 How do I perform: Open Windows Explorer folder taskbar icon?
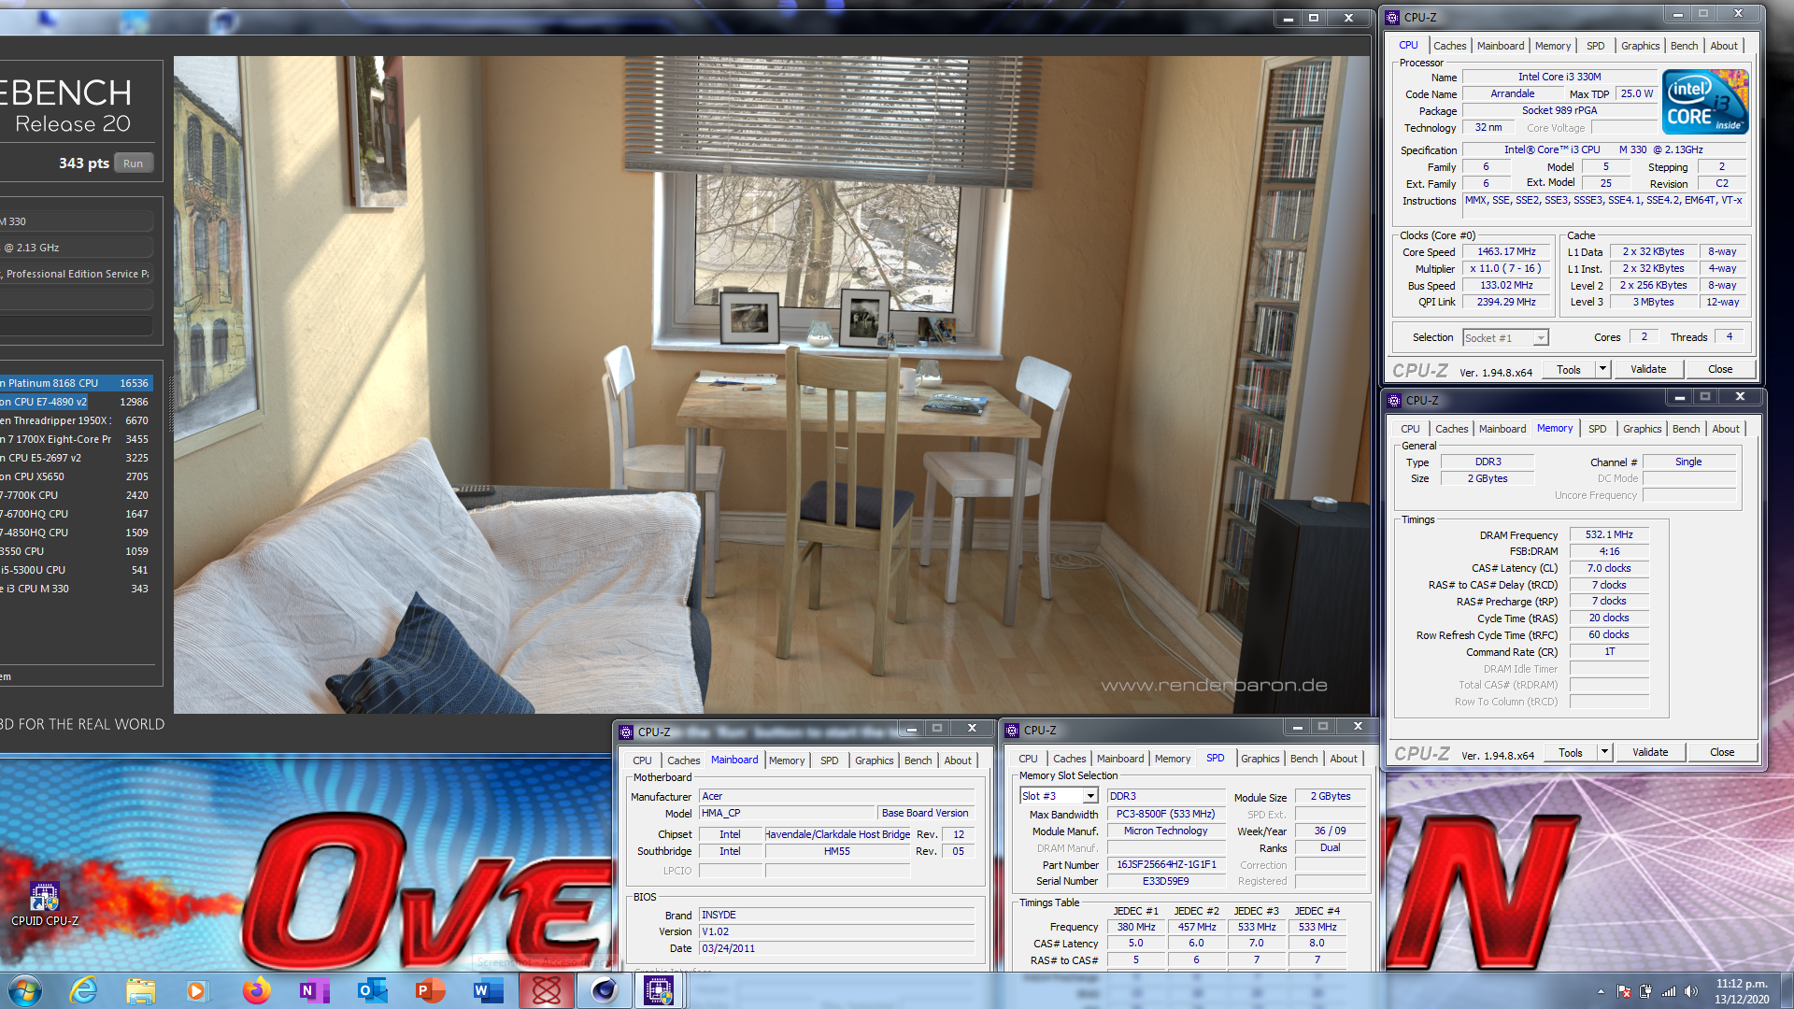pos(140,990)
